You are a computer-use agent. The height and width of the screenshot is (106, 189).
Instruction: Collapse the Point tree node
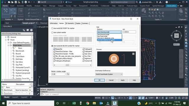[6, 40]
